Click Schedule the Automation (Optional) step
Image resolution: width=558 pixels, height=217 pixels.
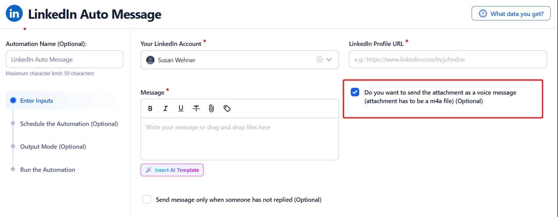[69, 124]
